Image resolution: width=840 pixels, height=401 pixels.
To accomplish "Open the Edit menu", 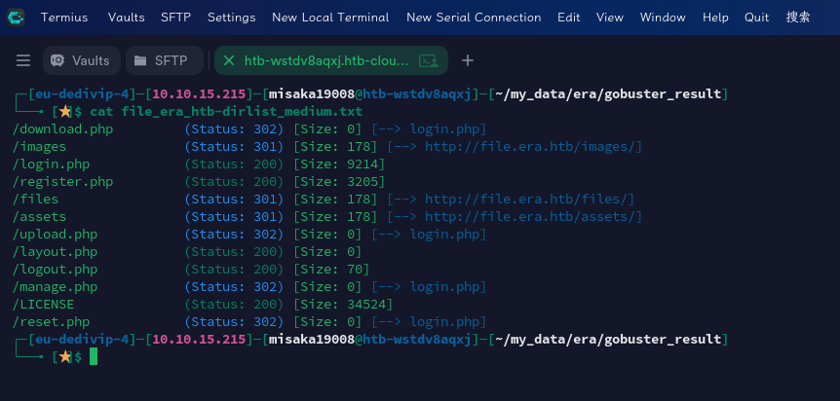I will pos(568,18).
